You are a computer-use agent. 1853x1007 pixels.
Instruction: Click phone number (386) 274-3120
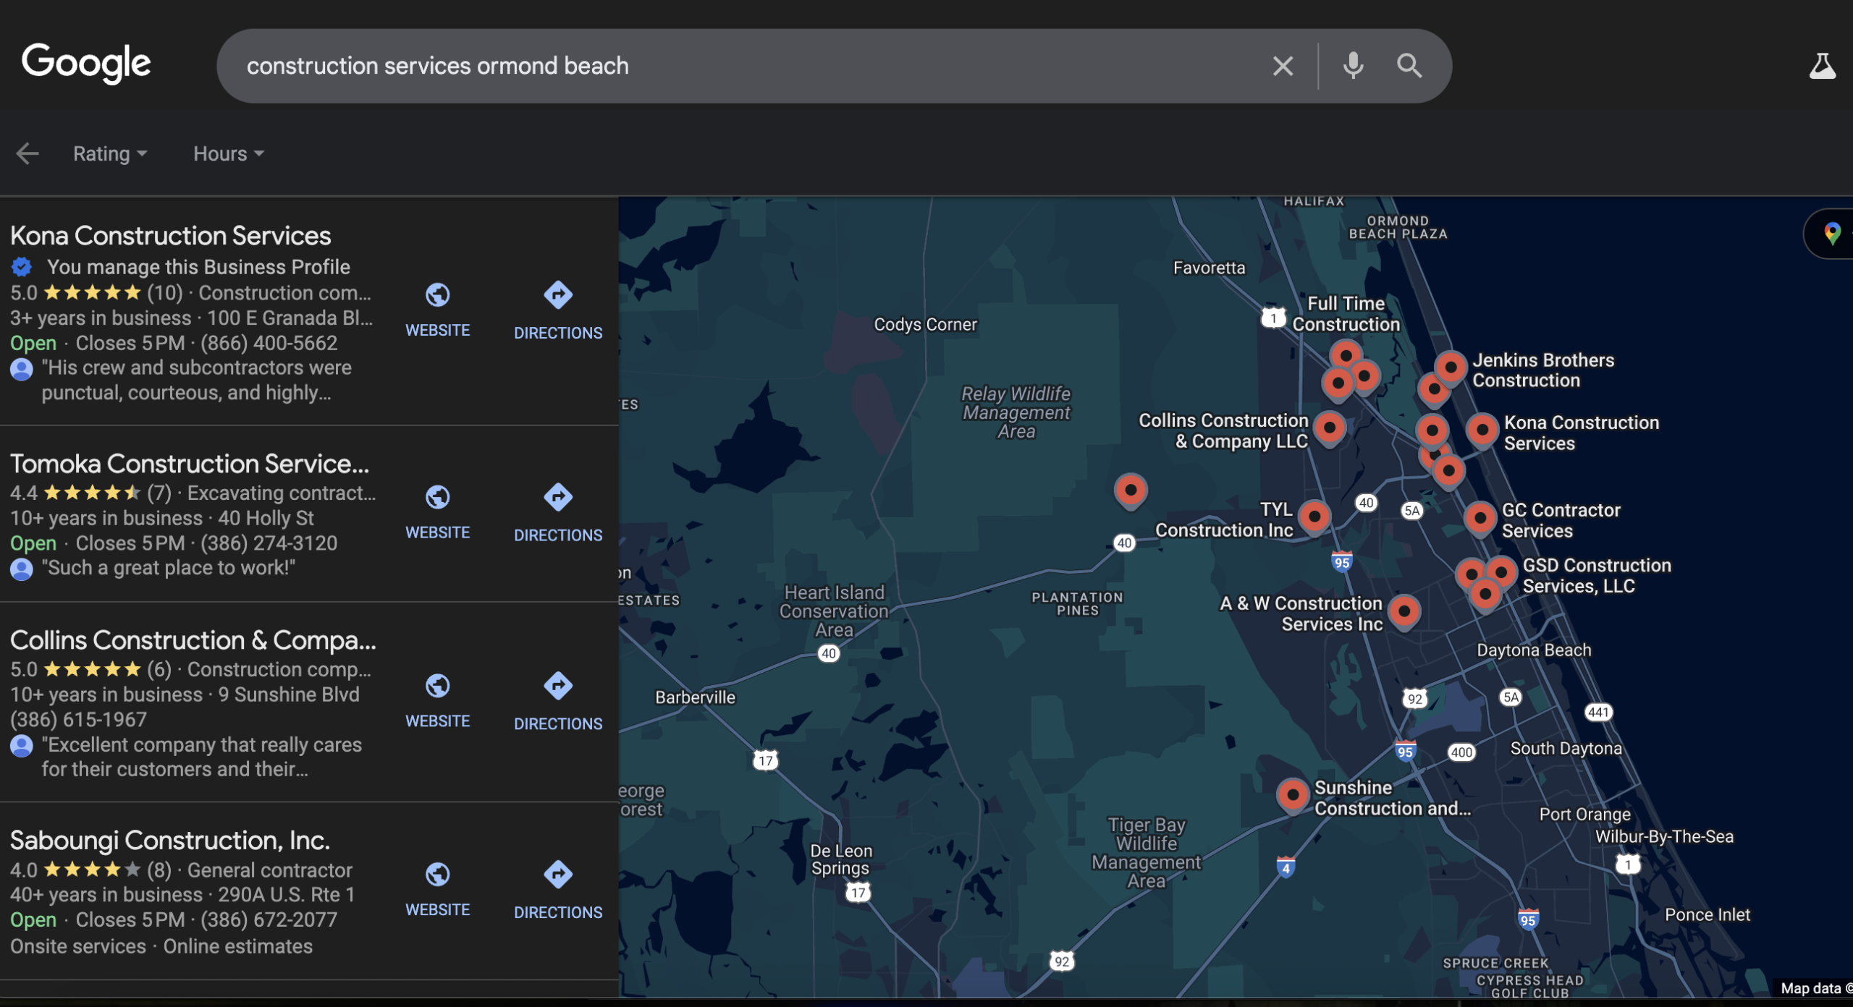[269, 543]
